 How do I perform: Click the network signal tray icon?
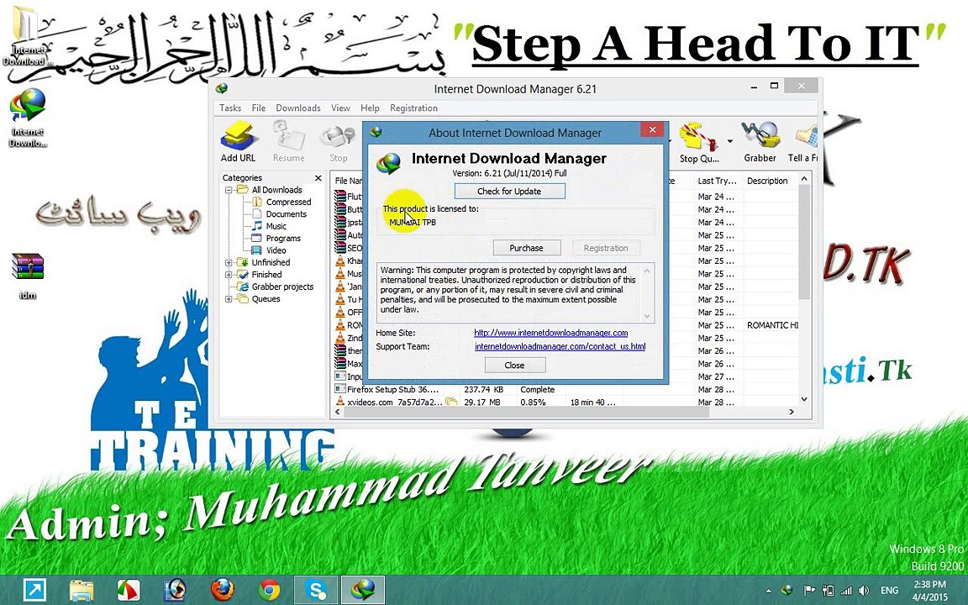(846, 591)
